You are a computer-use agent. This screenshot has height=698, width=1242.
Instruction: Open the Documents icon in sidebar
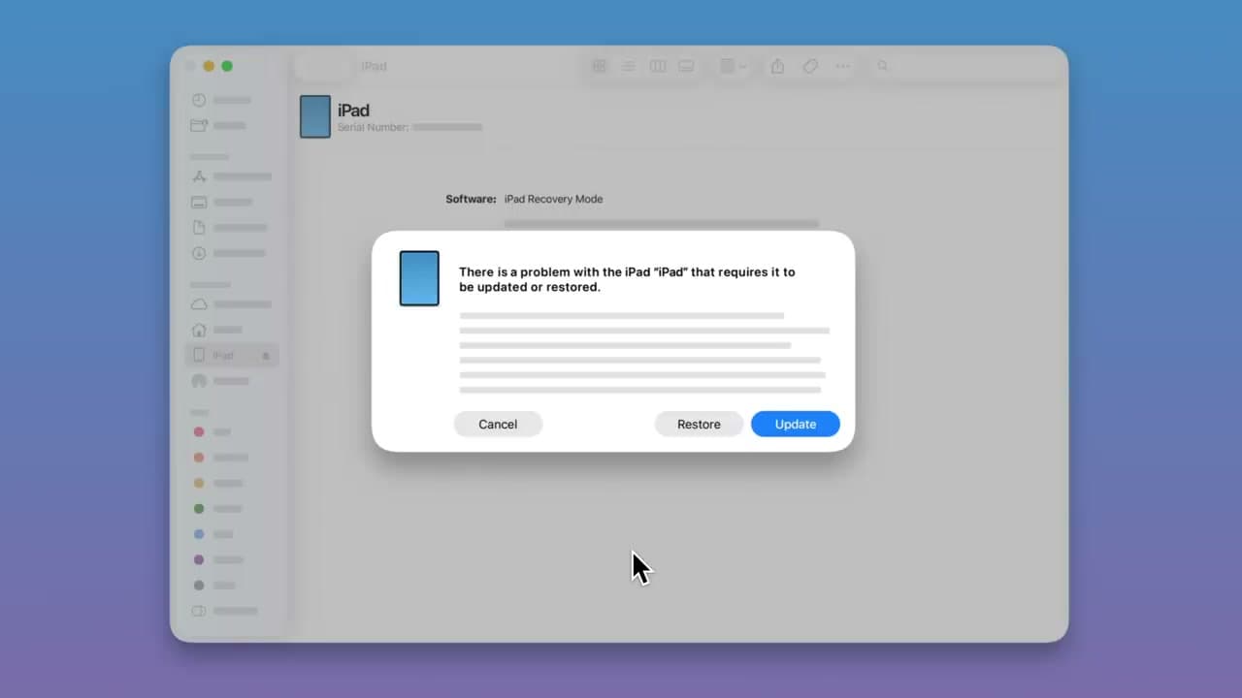[199, 228]
